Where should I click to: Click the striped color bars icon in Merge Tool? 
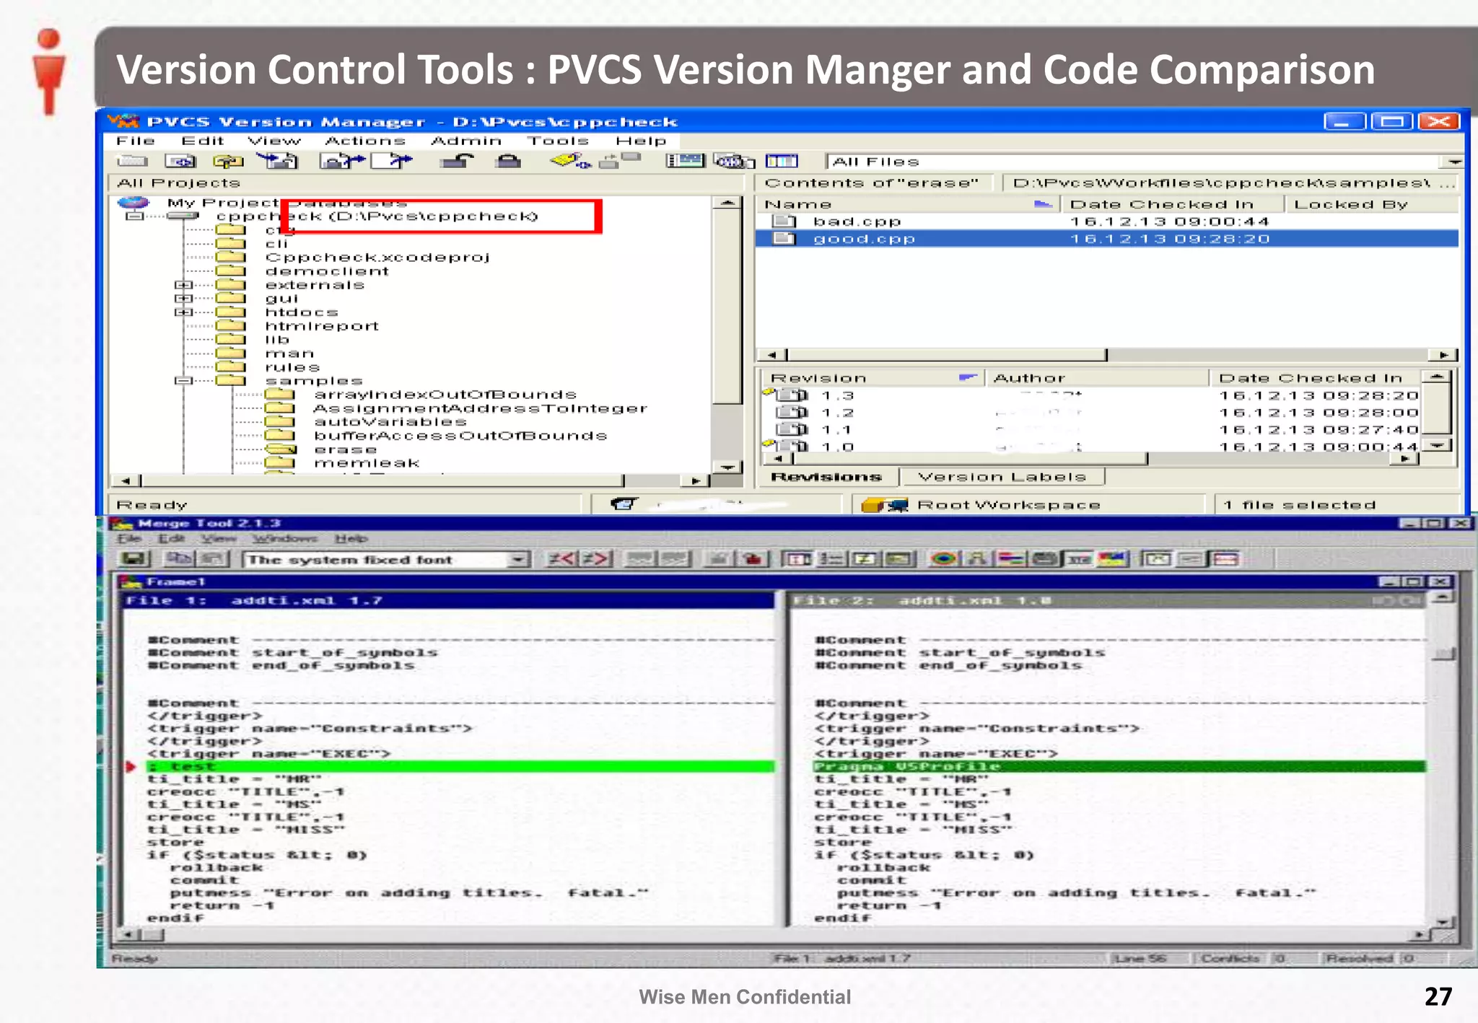(1011, 559)
